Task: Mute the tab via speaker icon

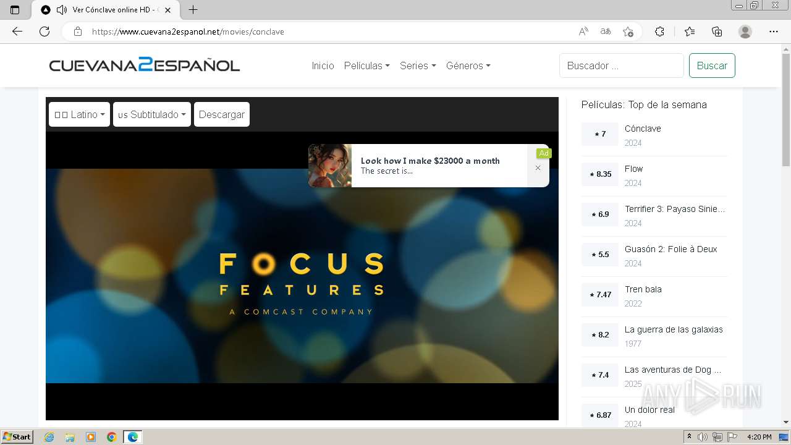Action: 62,10
